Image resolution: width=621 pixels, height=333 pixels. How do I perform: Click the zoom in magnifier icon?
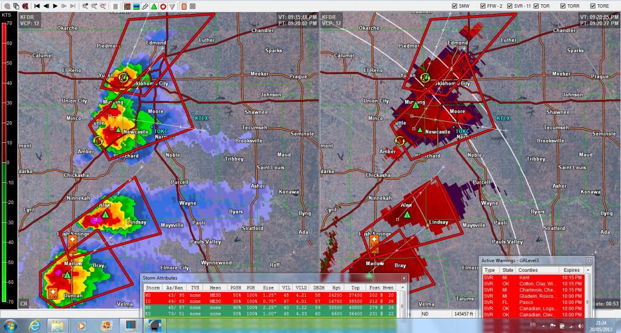pos(85,6)
